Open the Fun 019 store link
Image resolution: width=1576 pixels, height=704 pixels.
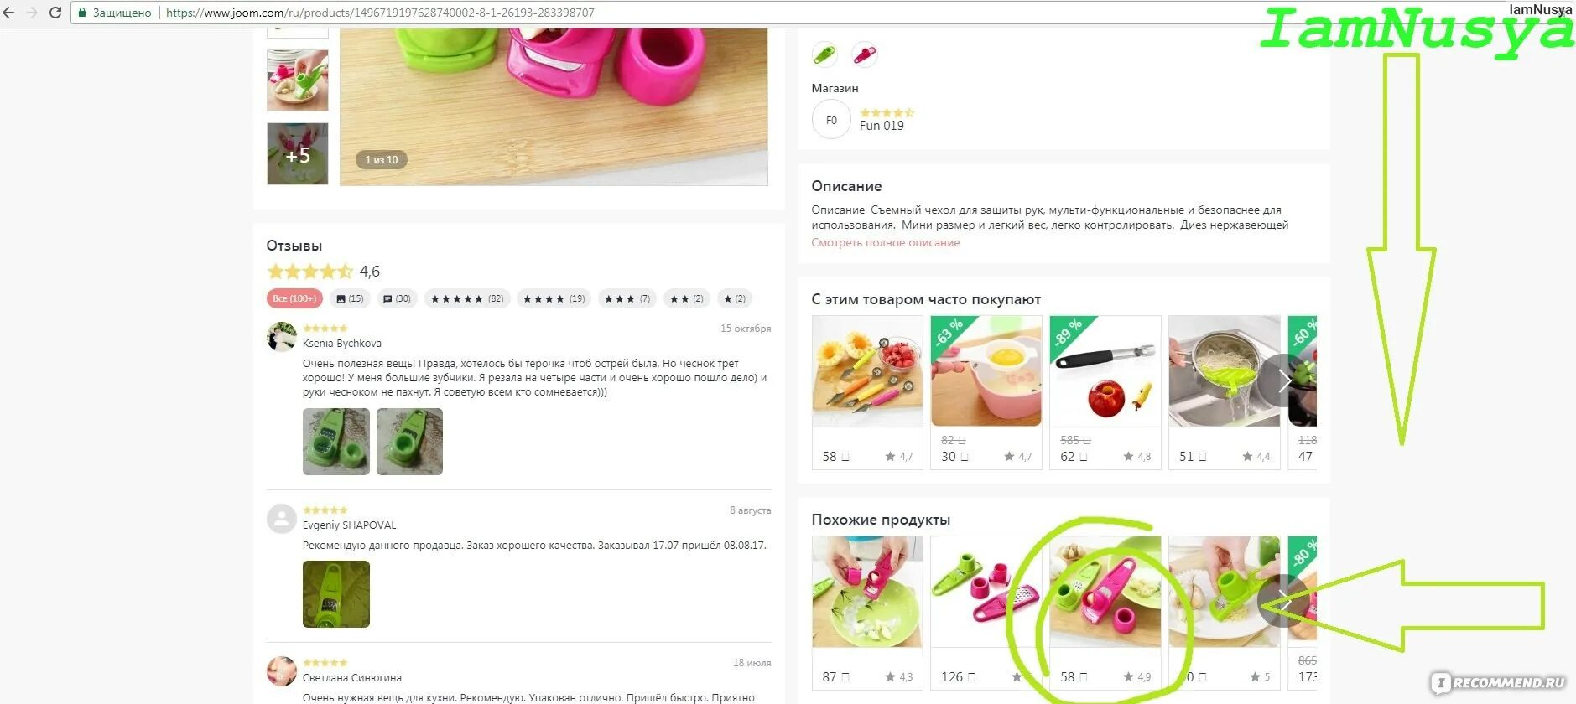click(882, 126)
